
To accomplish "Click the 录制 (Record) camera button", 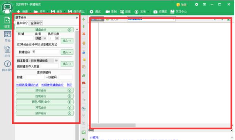I will pyautogui.click(x=111, y=12).
